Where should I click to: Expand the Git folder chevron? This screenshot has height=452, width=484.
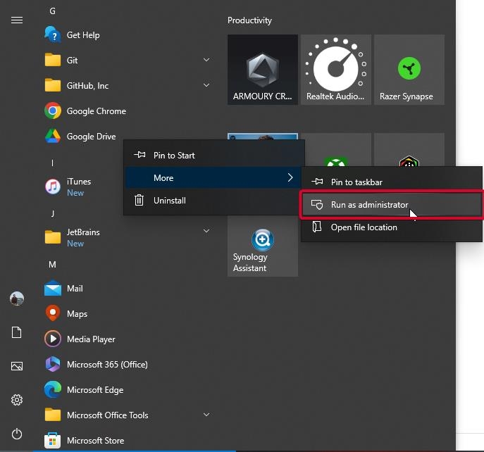click(206, 60)
